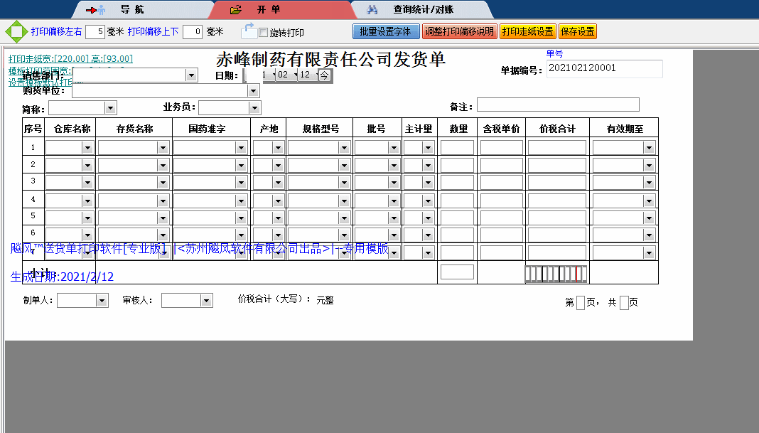The width and height of the screenshot is (759, 433).
Task: Open the 审核人 dropdown
Action: coord(207,300)
